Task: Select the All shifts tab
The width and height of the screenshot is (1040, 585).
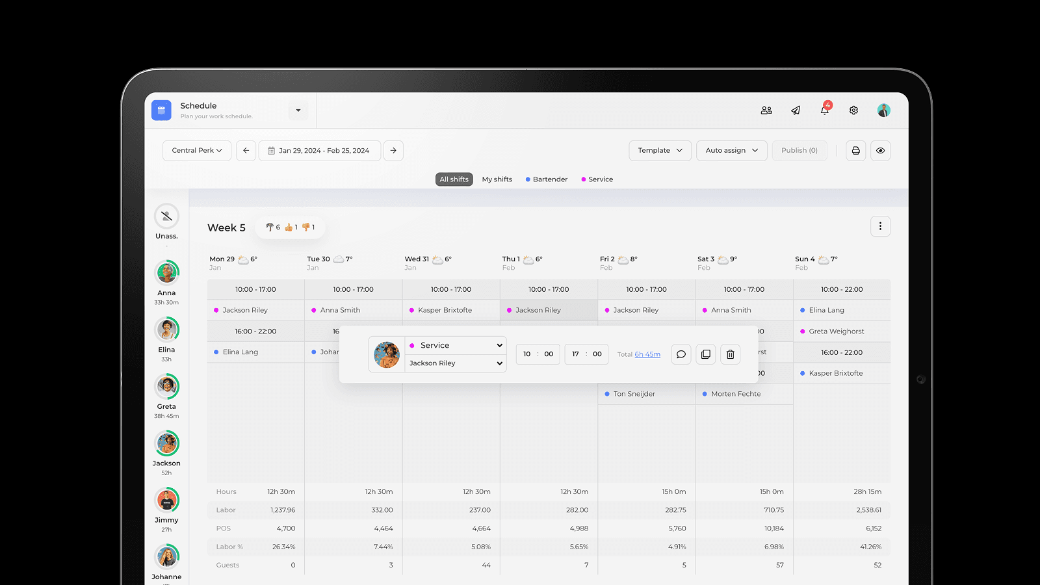Action: pos(454,179)
